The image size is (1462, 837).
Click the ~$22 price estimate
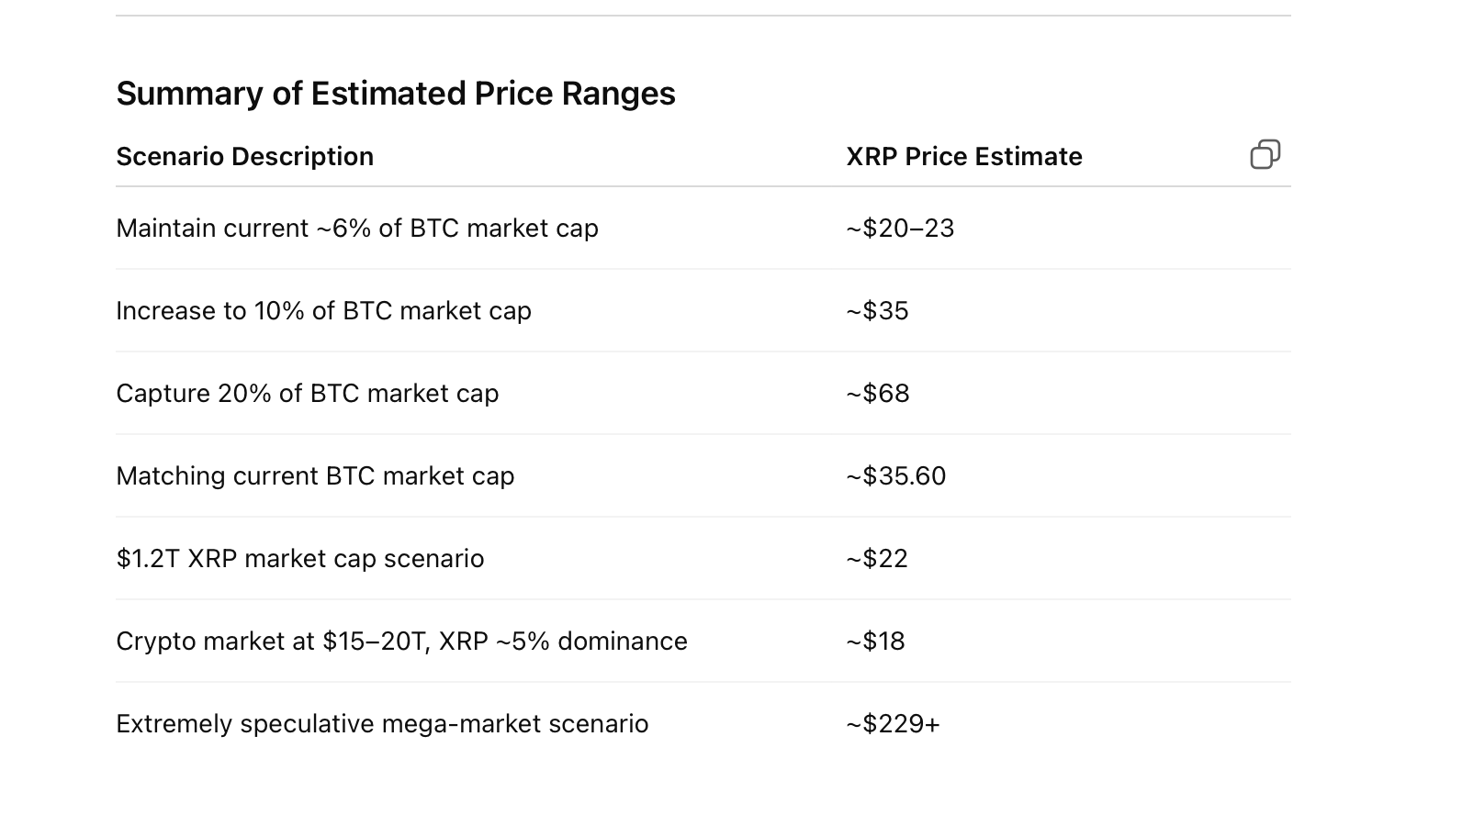[876, 559]
